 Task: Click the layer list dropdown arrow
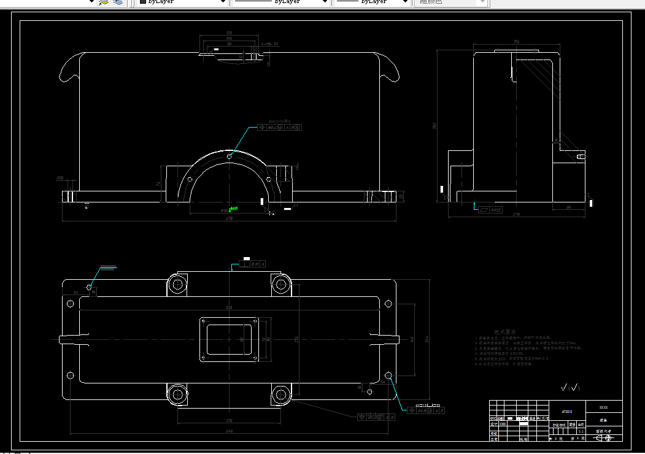[x=91, y=2]
